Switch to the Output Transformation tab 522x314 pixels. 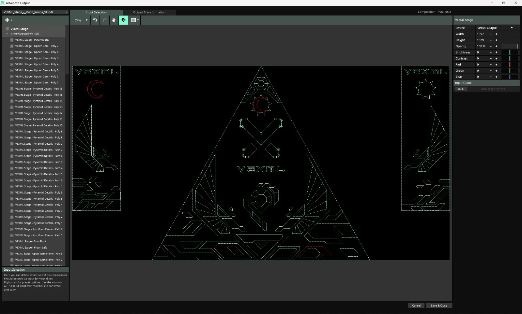[x=149, y=12]
